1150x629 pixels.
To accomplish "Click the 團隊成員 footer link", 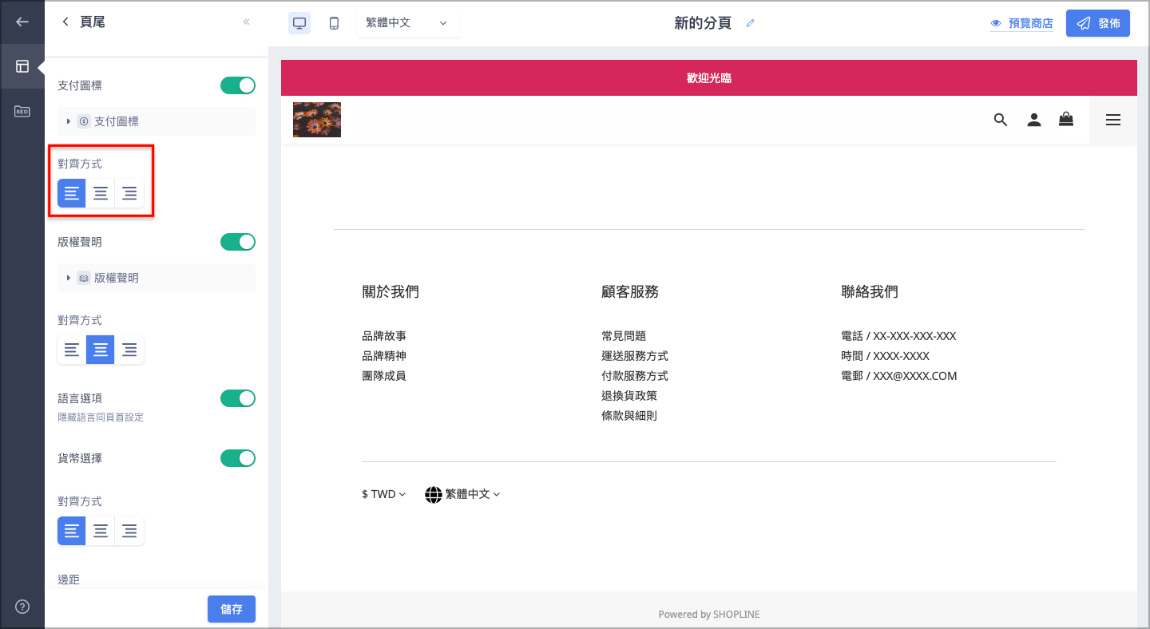I will pyautogui.click(x=384, y=376).
